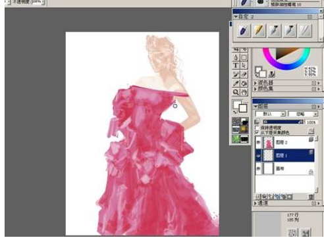The height and width of the screenshot is (244, 324).
Task: Choose the first airbrush icon in custom palette
Action: [274, 30]
